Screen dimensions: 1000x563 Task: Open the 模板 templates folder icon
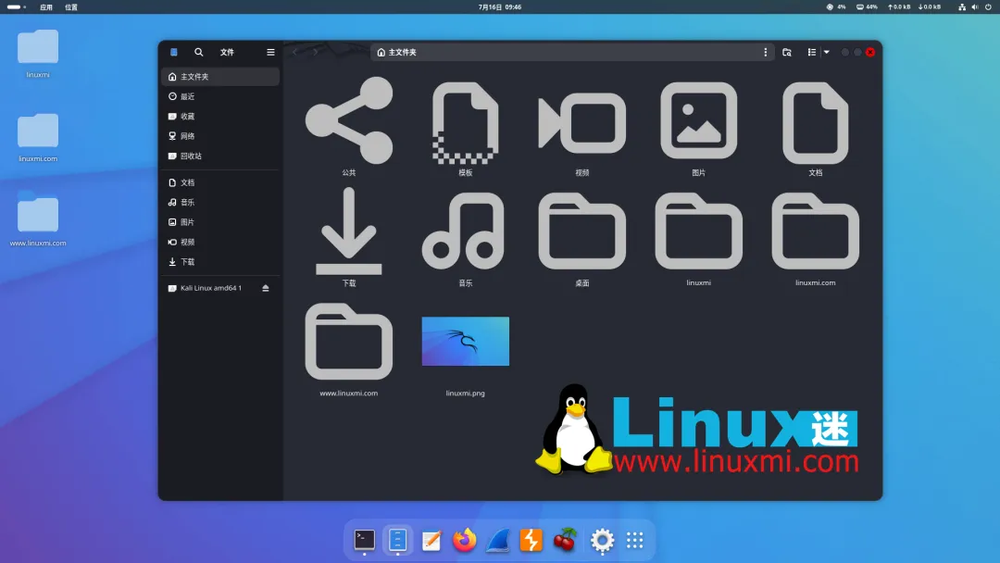(466, 122)
